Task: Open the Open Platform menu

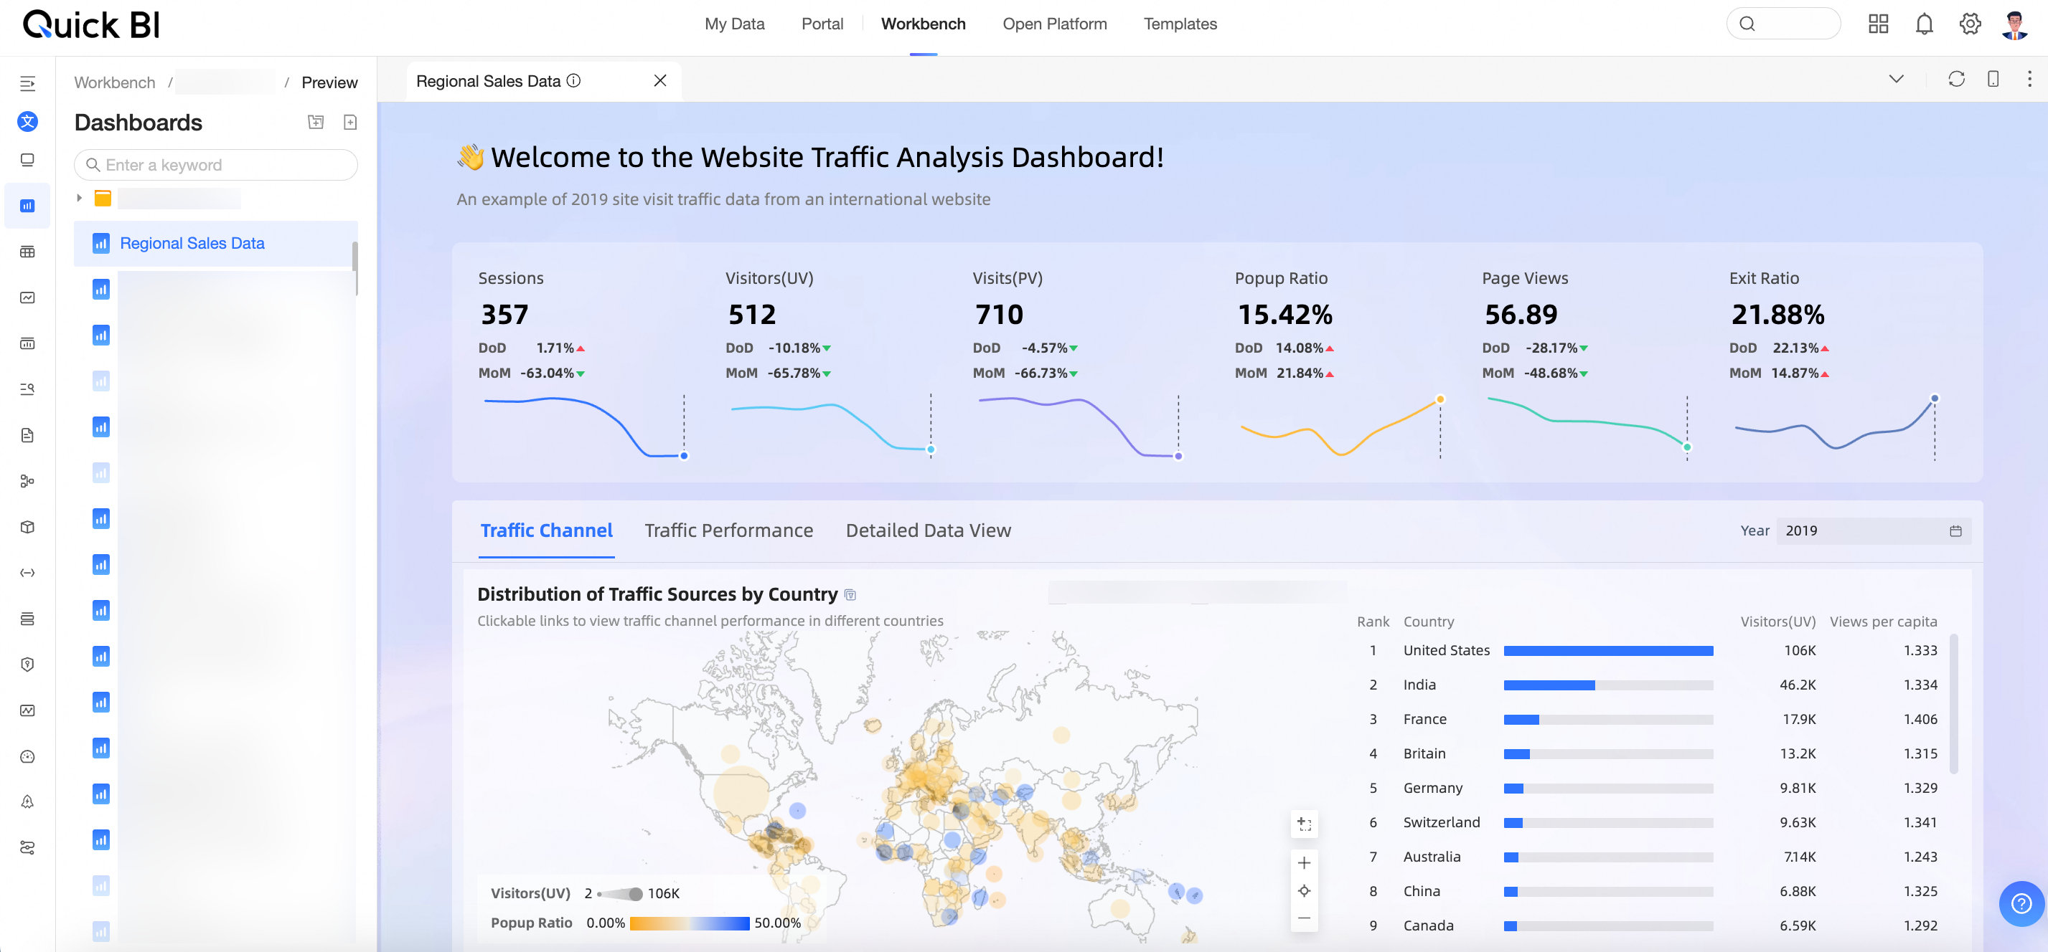Action: click(x=1054, y=24)
